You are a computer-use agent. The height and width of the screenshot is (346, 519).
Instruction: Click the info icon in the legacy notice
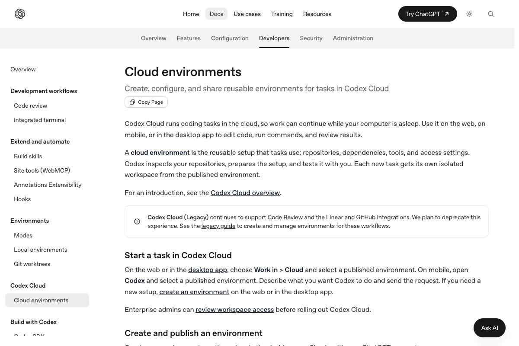[x=137, y=221]
